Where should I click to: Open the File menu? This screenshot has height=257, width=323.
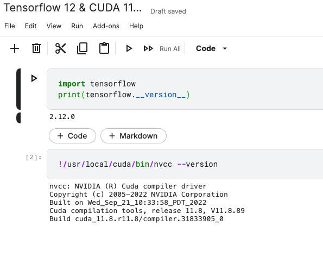(x=10, y=26)
